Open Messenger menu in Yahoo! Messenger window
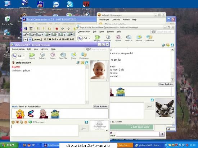The image size is (198, 148). point(104,19)
